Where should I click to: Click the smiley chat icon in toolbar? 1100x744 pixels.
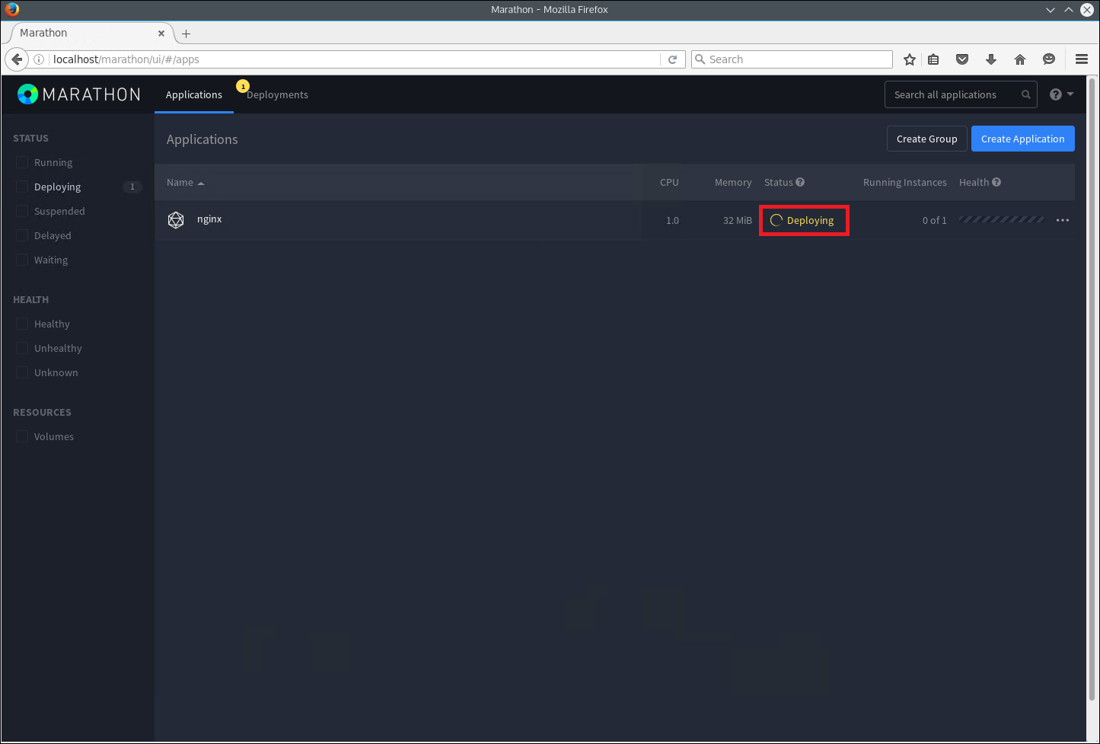(1049, 59)
